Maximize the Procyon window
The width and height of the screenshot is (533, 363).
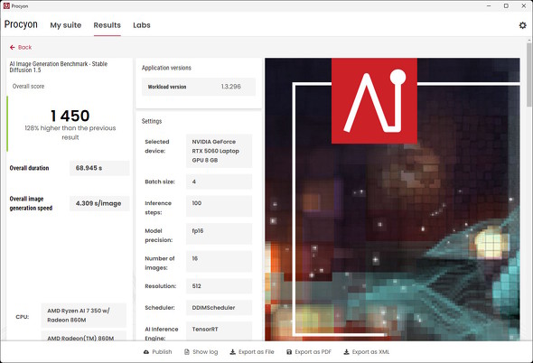(506, 5)
